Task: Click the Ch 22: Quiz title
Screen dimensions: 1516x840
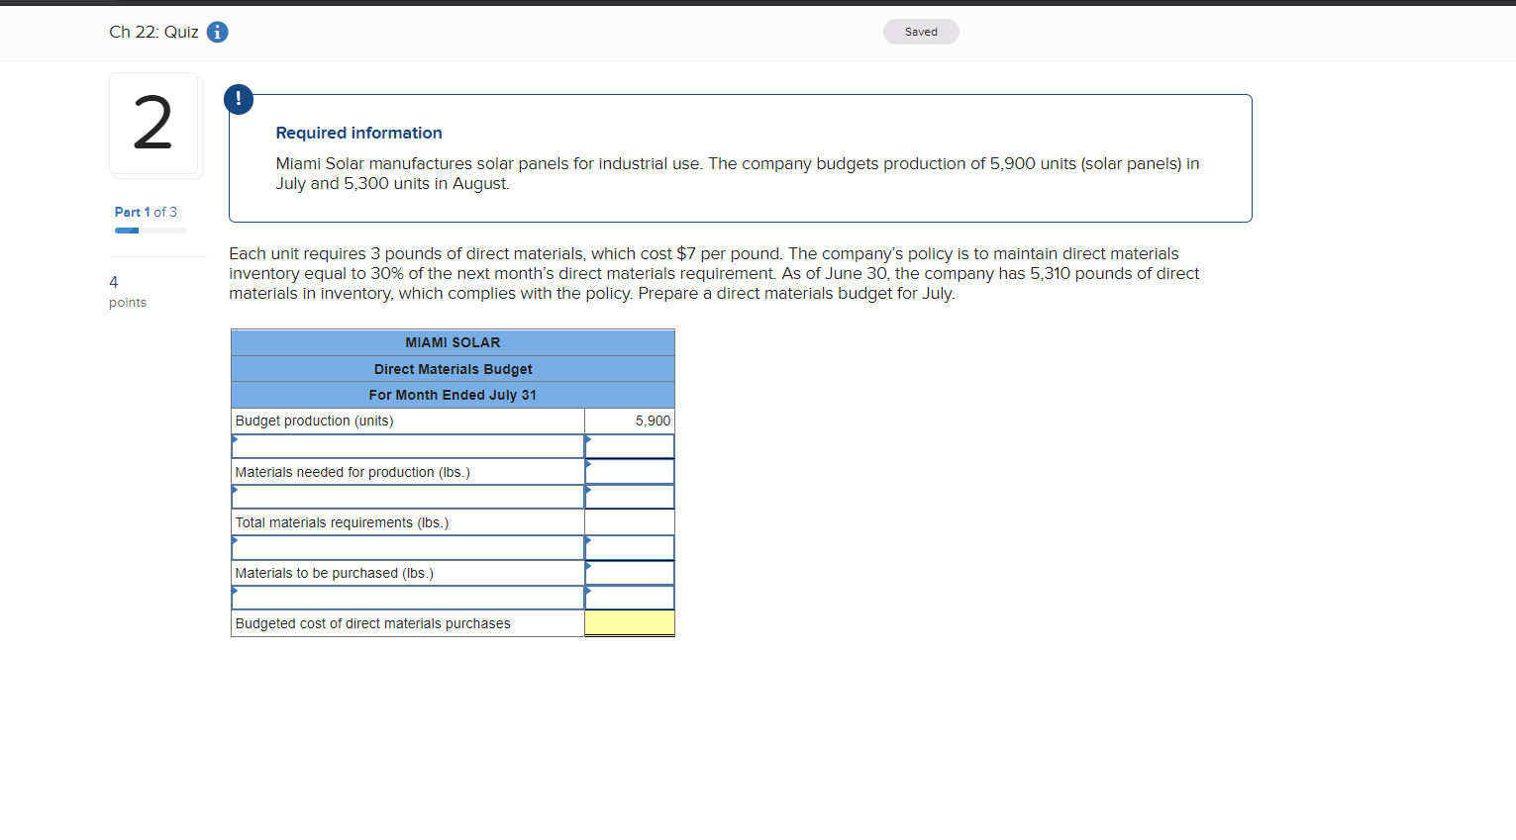Action: (153, 32)
